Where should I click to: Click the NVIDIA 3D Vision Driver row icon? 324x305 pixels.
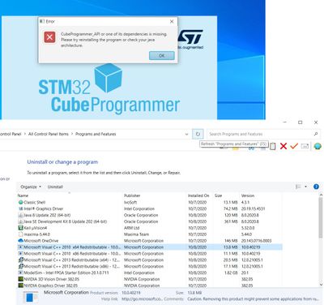click(x=21, y=279)
